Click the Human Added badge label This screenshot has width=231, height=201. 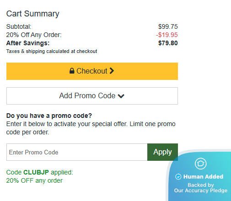click(203, 177)
